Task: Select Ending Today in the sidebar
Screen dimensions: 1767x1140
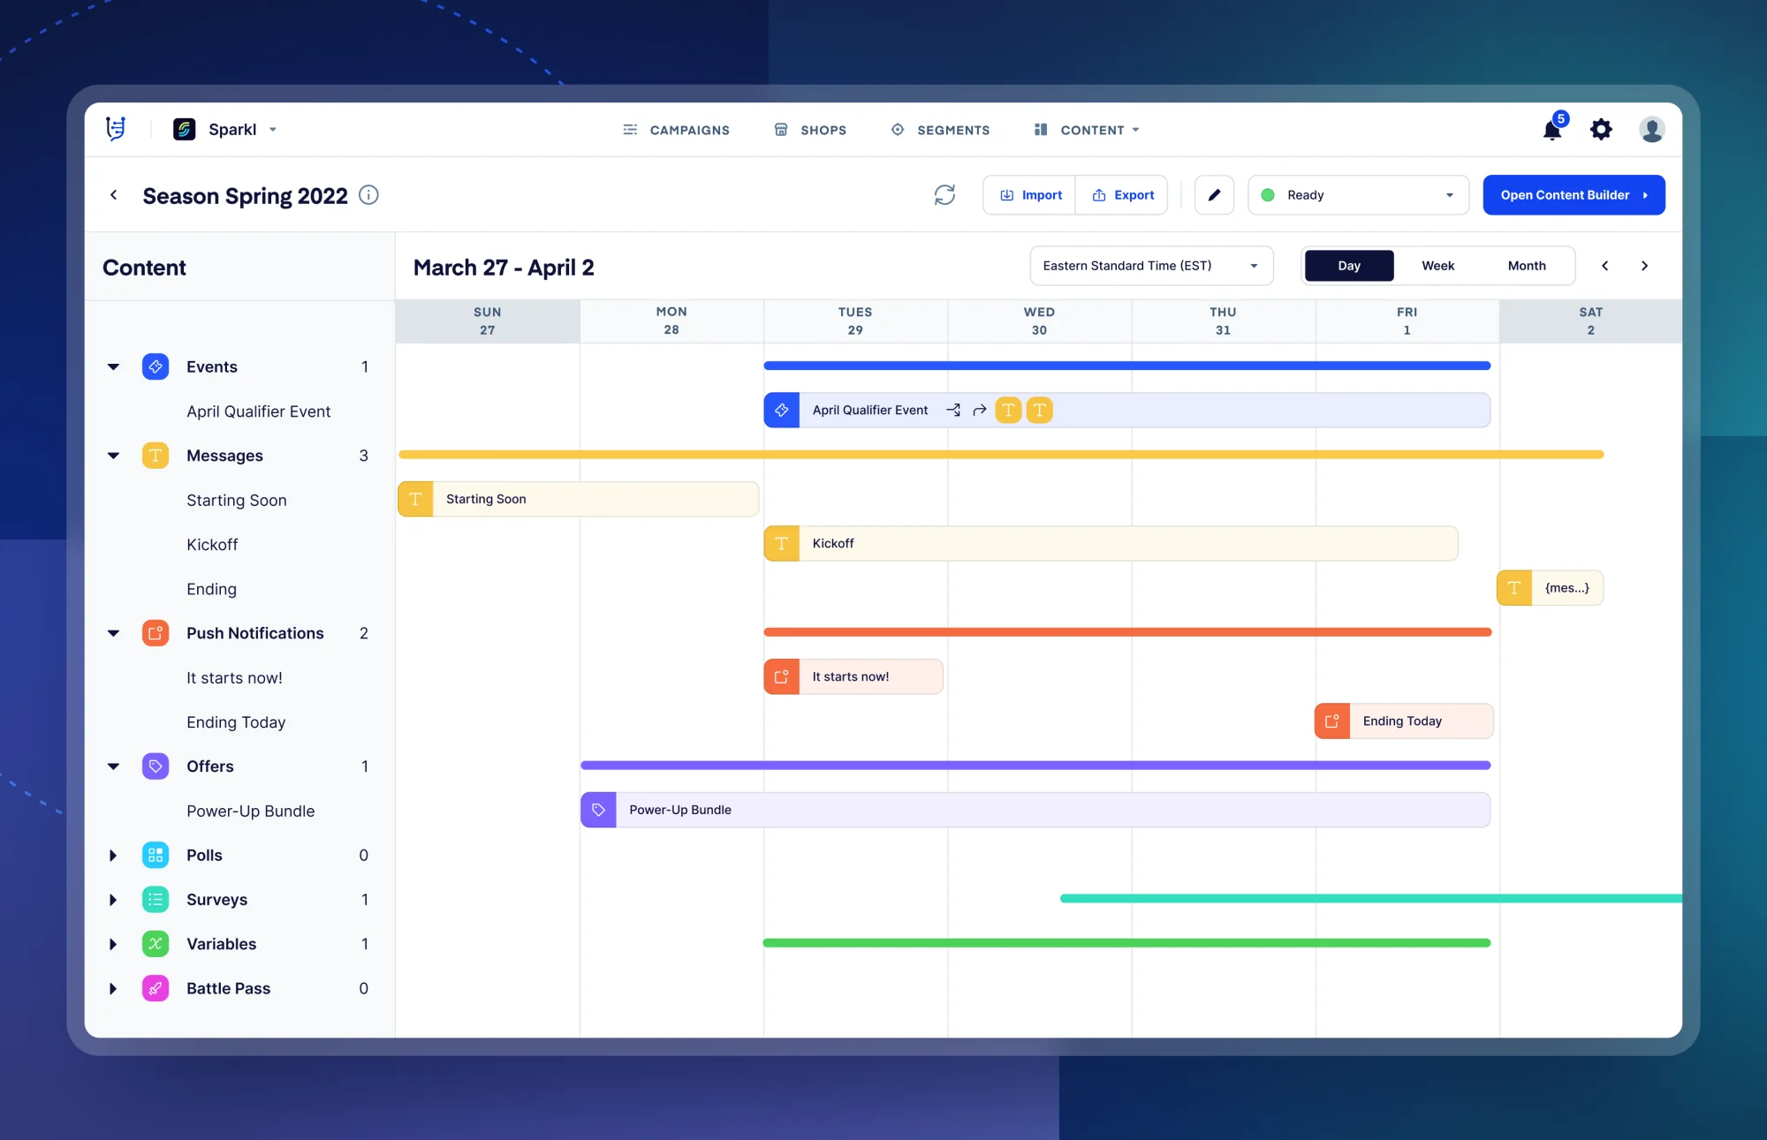Action: 236,722
